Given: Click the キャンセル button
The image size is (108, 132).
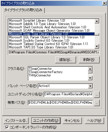Looking at the screenshot, I should 72,121.
